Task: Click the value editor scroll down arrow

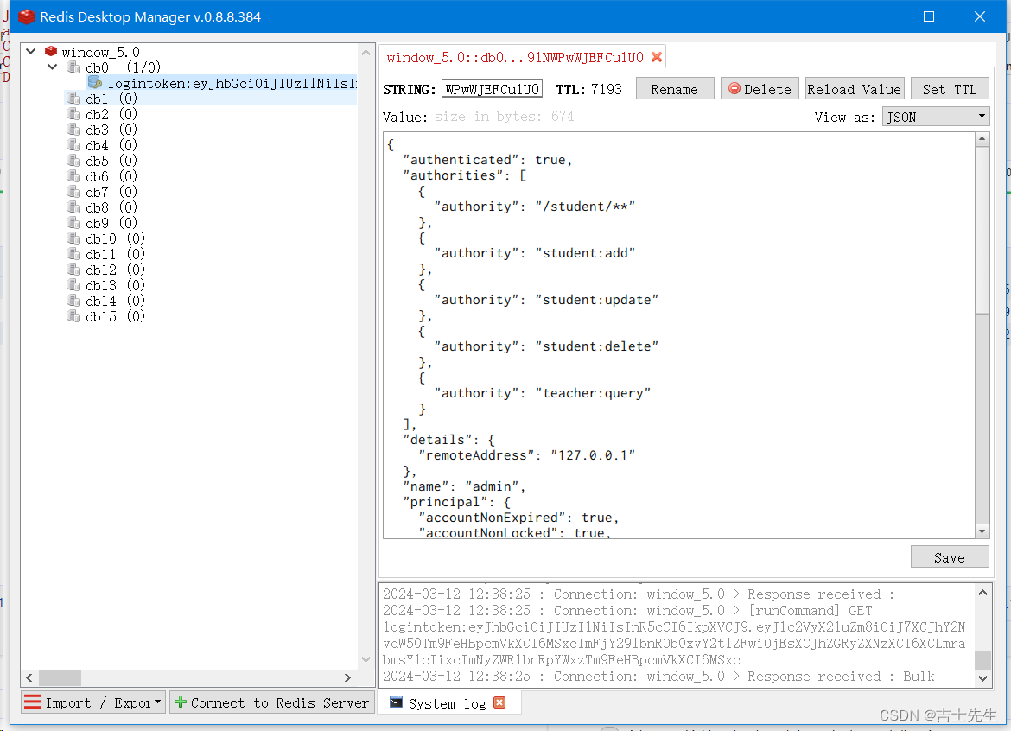Action: [982, 531]
